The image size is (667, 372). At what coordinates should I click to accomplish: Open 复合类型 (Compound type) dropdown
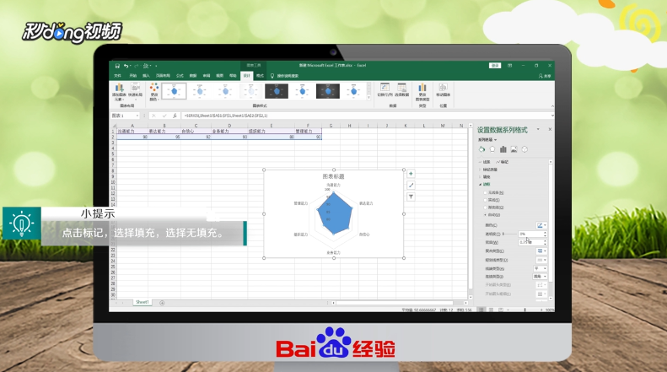click(541, 251)
